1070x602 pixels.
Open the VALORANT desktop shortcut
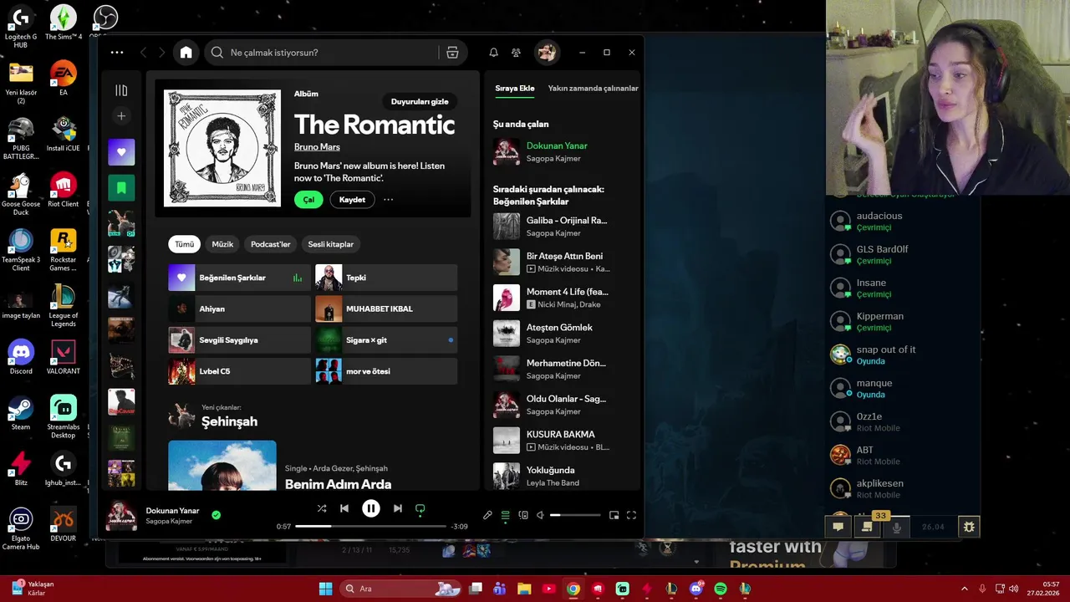[x=64, y=357]
